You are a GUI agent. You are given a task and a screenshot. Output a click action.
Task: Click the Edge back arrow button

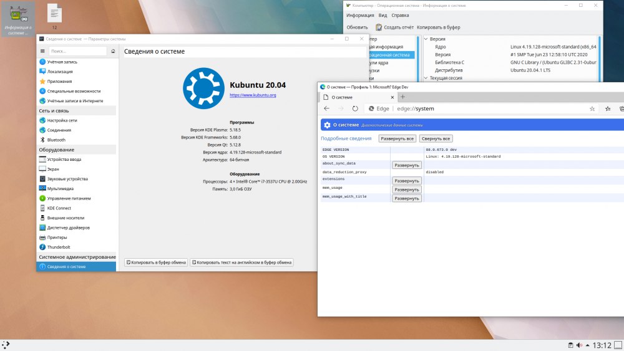327,108
